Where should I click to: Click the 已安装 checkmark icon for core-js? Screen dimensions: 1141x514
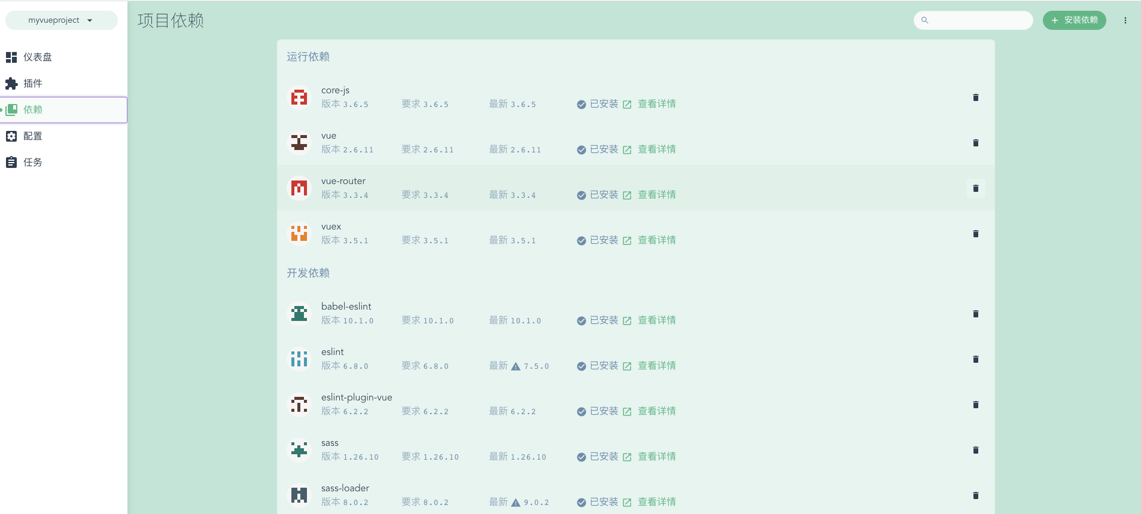582,105
